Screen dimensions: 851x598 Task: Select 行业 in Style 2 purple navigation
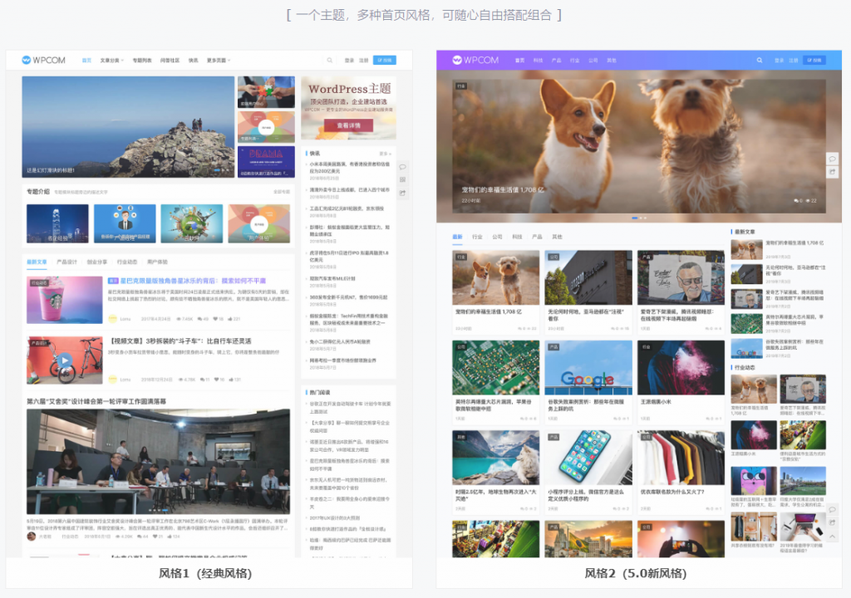(x=575, y=61)
